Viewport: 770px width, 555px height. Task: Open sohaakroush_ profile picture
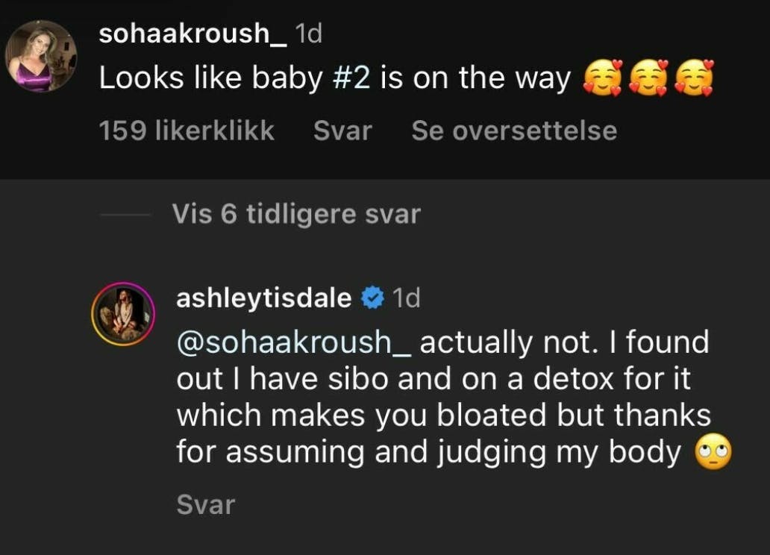40,56
